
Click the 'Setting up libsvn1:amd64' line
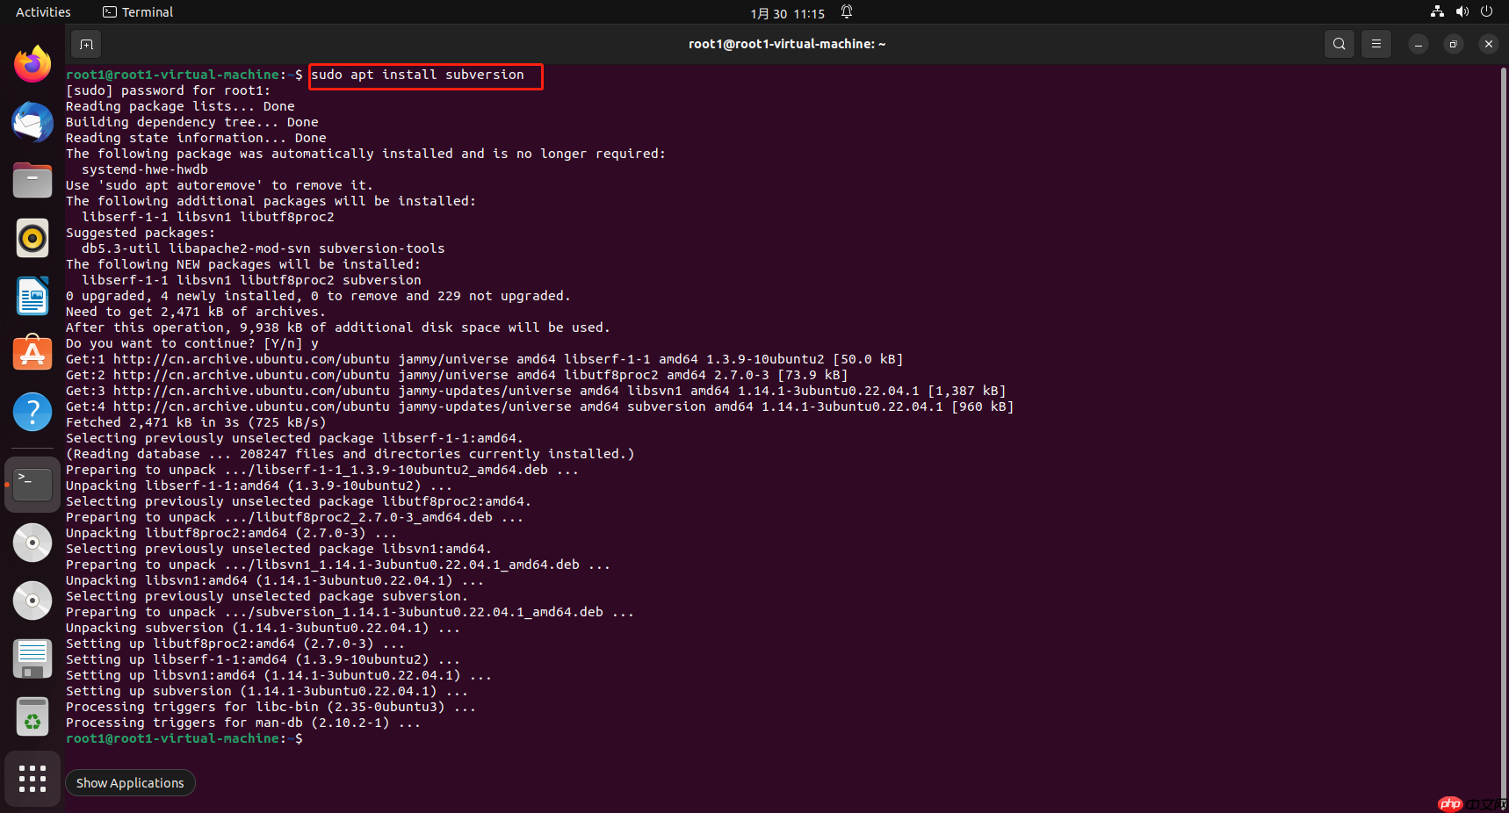coord(279,676)
